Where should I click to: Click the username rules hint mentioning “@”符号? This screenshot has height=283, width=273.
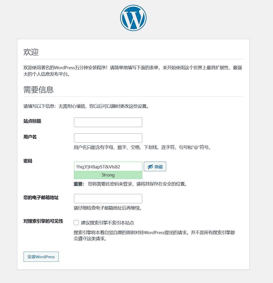142,147
